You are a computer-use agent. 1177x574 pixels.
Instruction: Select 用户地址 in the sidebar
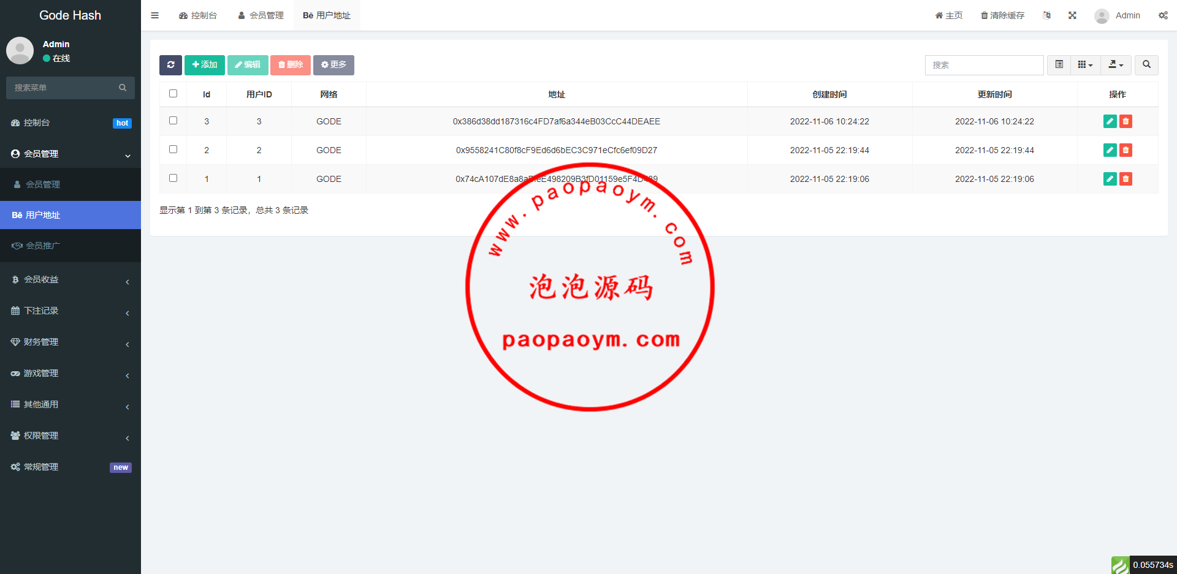coord(70,215)
